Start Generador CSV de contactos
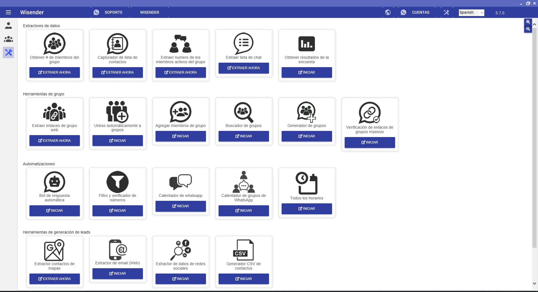Viewport: 538px width, 292px height. pos(244,279)
